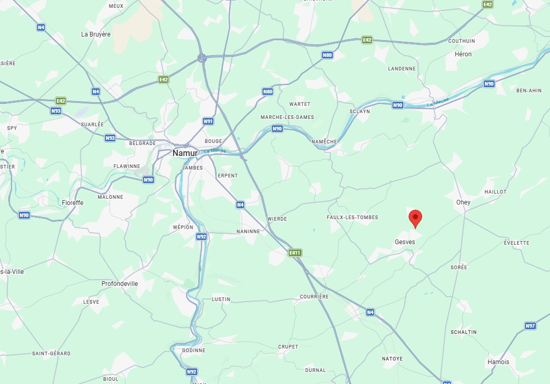
Task: Click the N92 road badge near Wépion
Action: [201, 237]
